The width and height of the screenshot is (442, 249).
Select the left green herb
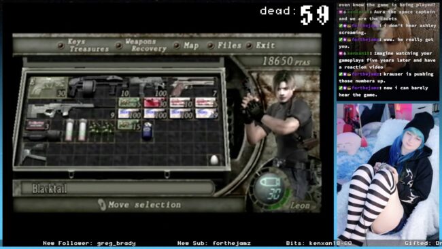(x=95, y=131)
